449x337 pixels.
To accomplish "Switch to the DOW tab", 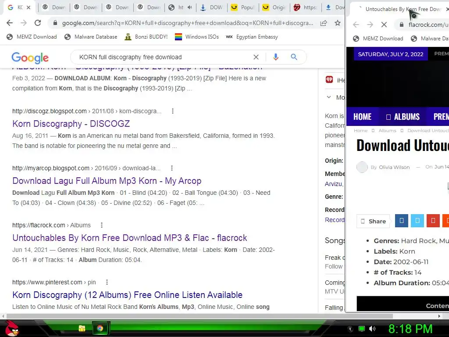I will (x=212, y=7).
